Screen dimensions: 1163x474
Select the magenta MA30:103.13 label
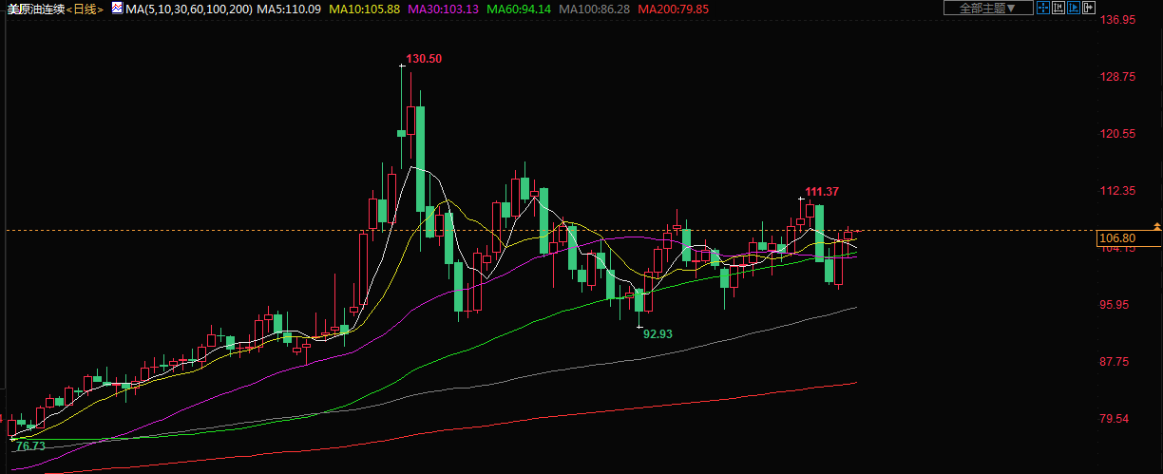(x=445, y=9)
